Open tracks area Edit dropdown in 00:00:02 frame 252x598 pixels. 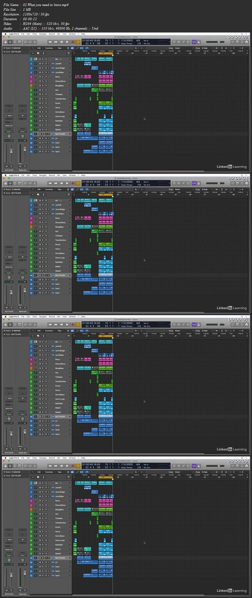pyautogui.click(x=40, y=48)
